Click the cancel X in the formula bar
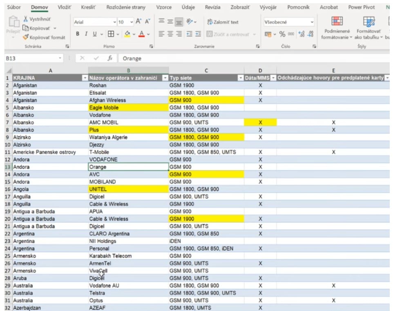Viewport: 393px width, 311px height. [x=82, y=58]
